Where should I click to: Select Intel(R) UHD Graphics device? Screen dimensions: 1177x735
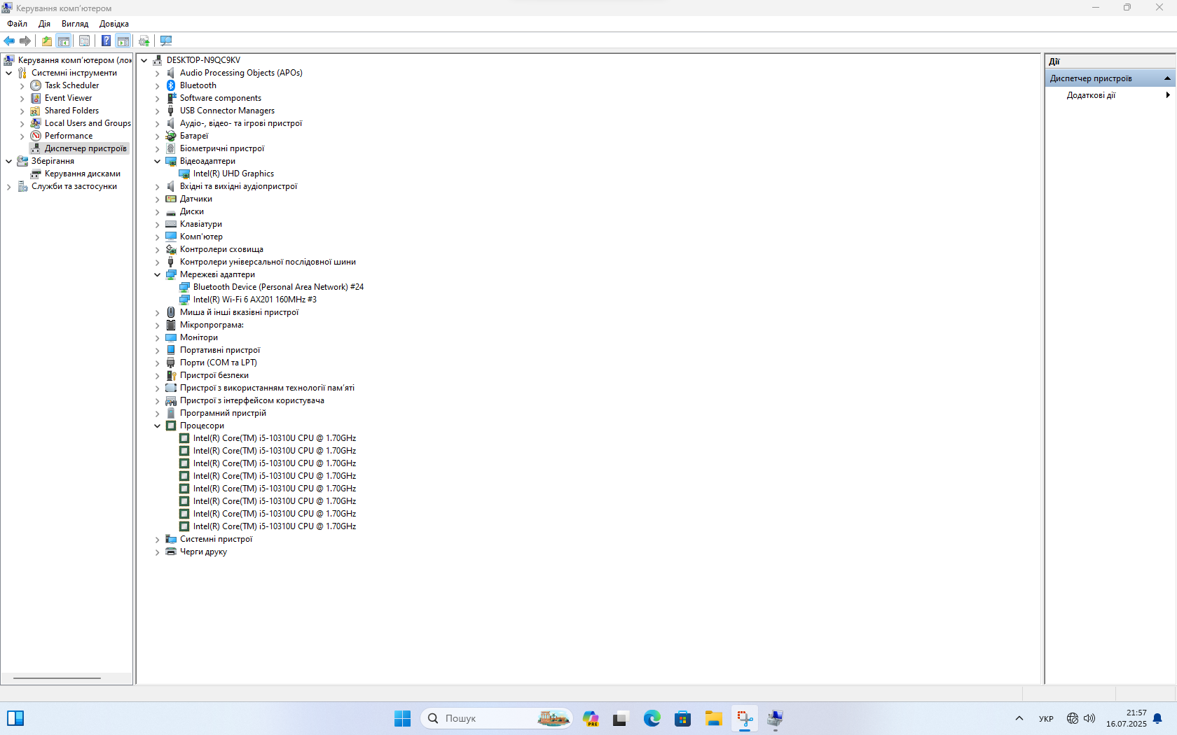(233, 174)
